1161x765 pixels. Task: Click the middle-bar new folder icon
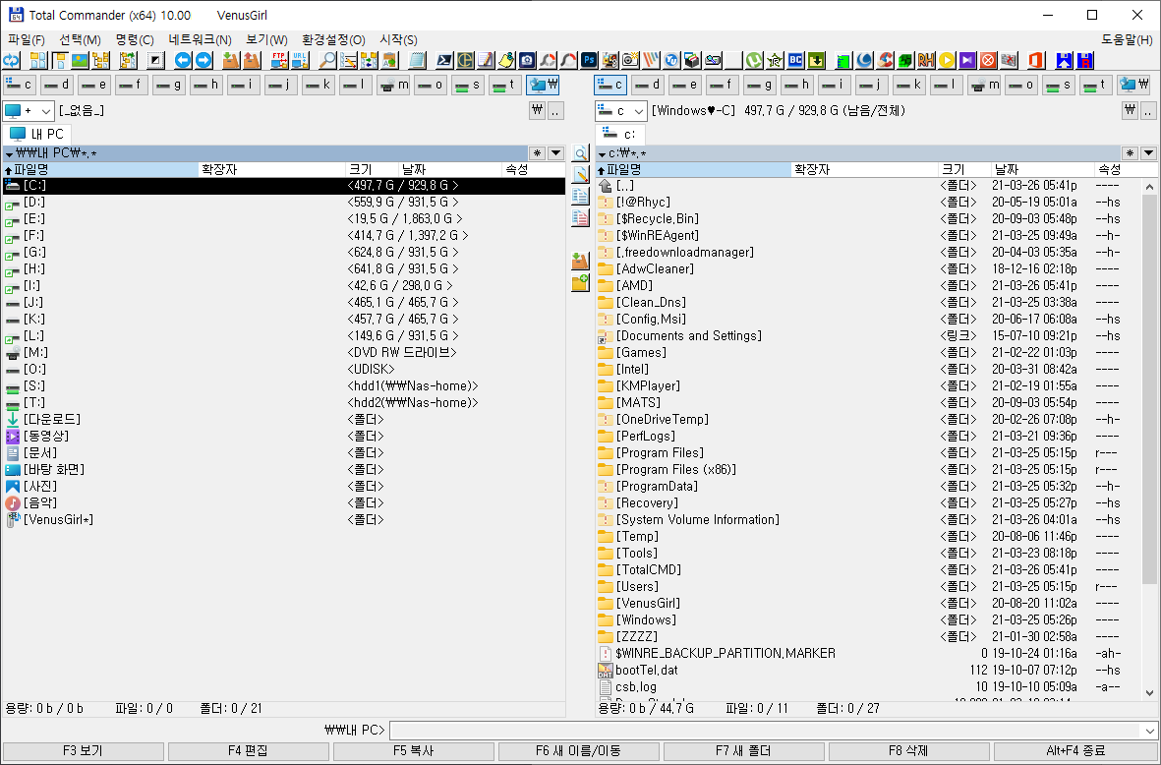click(x=580, y=283)
